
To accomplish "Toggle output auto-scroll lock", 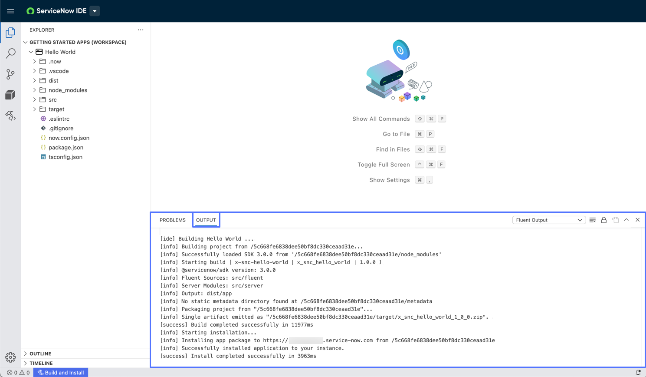I will [604, 220].
